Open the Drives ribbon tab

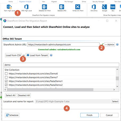click(x=84, y=2)
